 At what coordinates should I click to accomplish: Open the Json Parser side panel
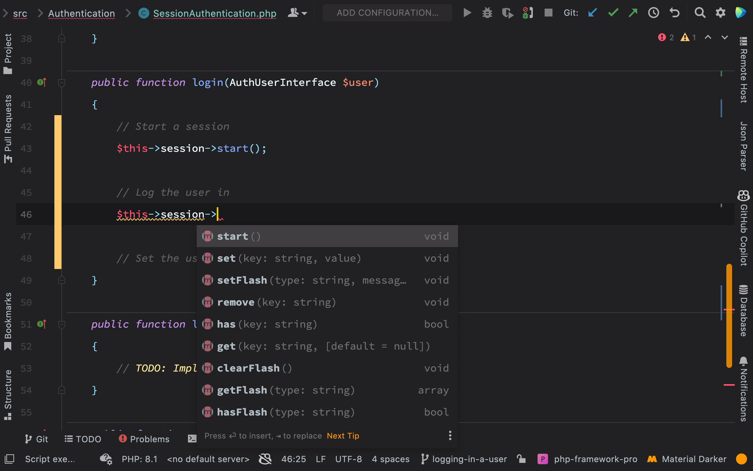[743, 146]
